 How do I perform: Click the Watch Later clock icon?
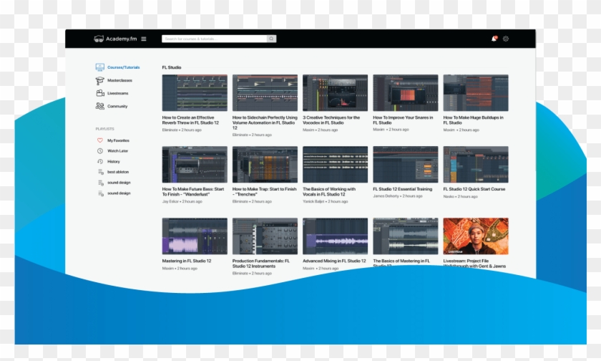[x=99, y=151]
